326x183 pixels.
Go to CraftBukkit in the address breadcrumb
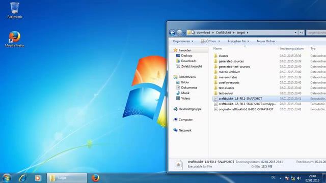coord(223,33)
